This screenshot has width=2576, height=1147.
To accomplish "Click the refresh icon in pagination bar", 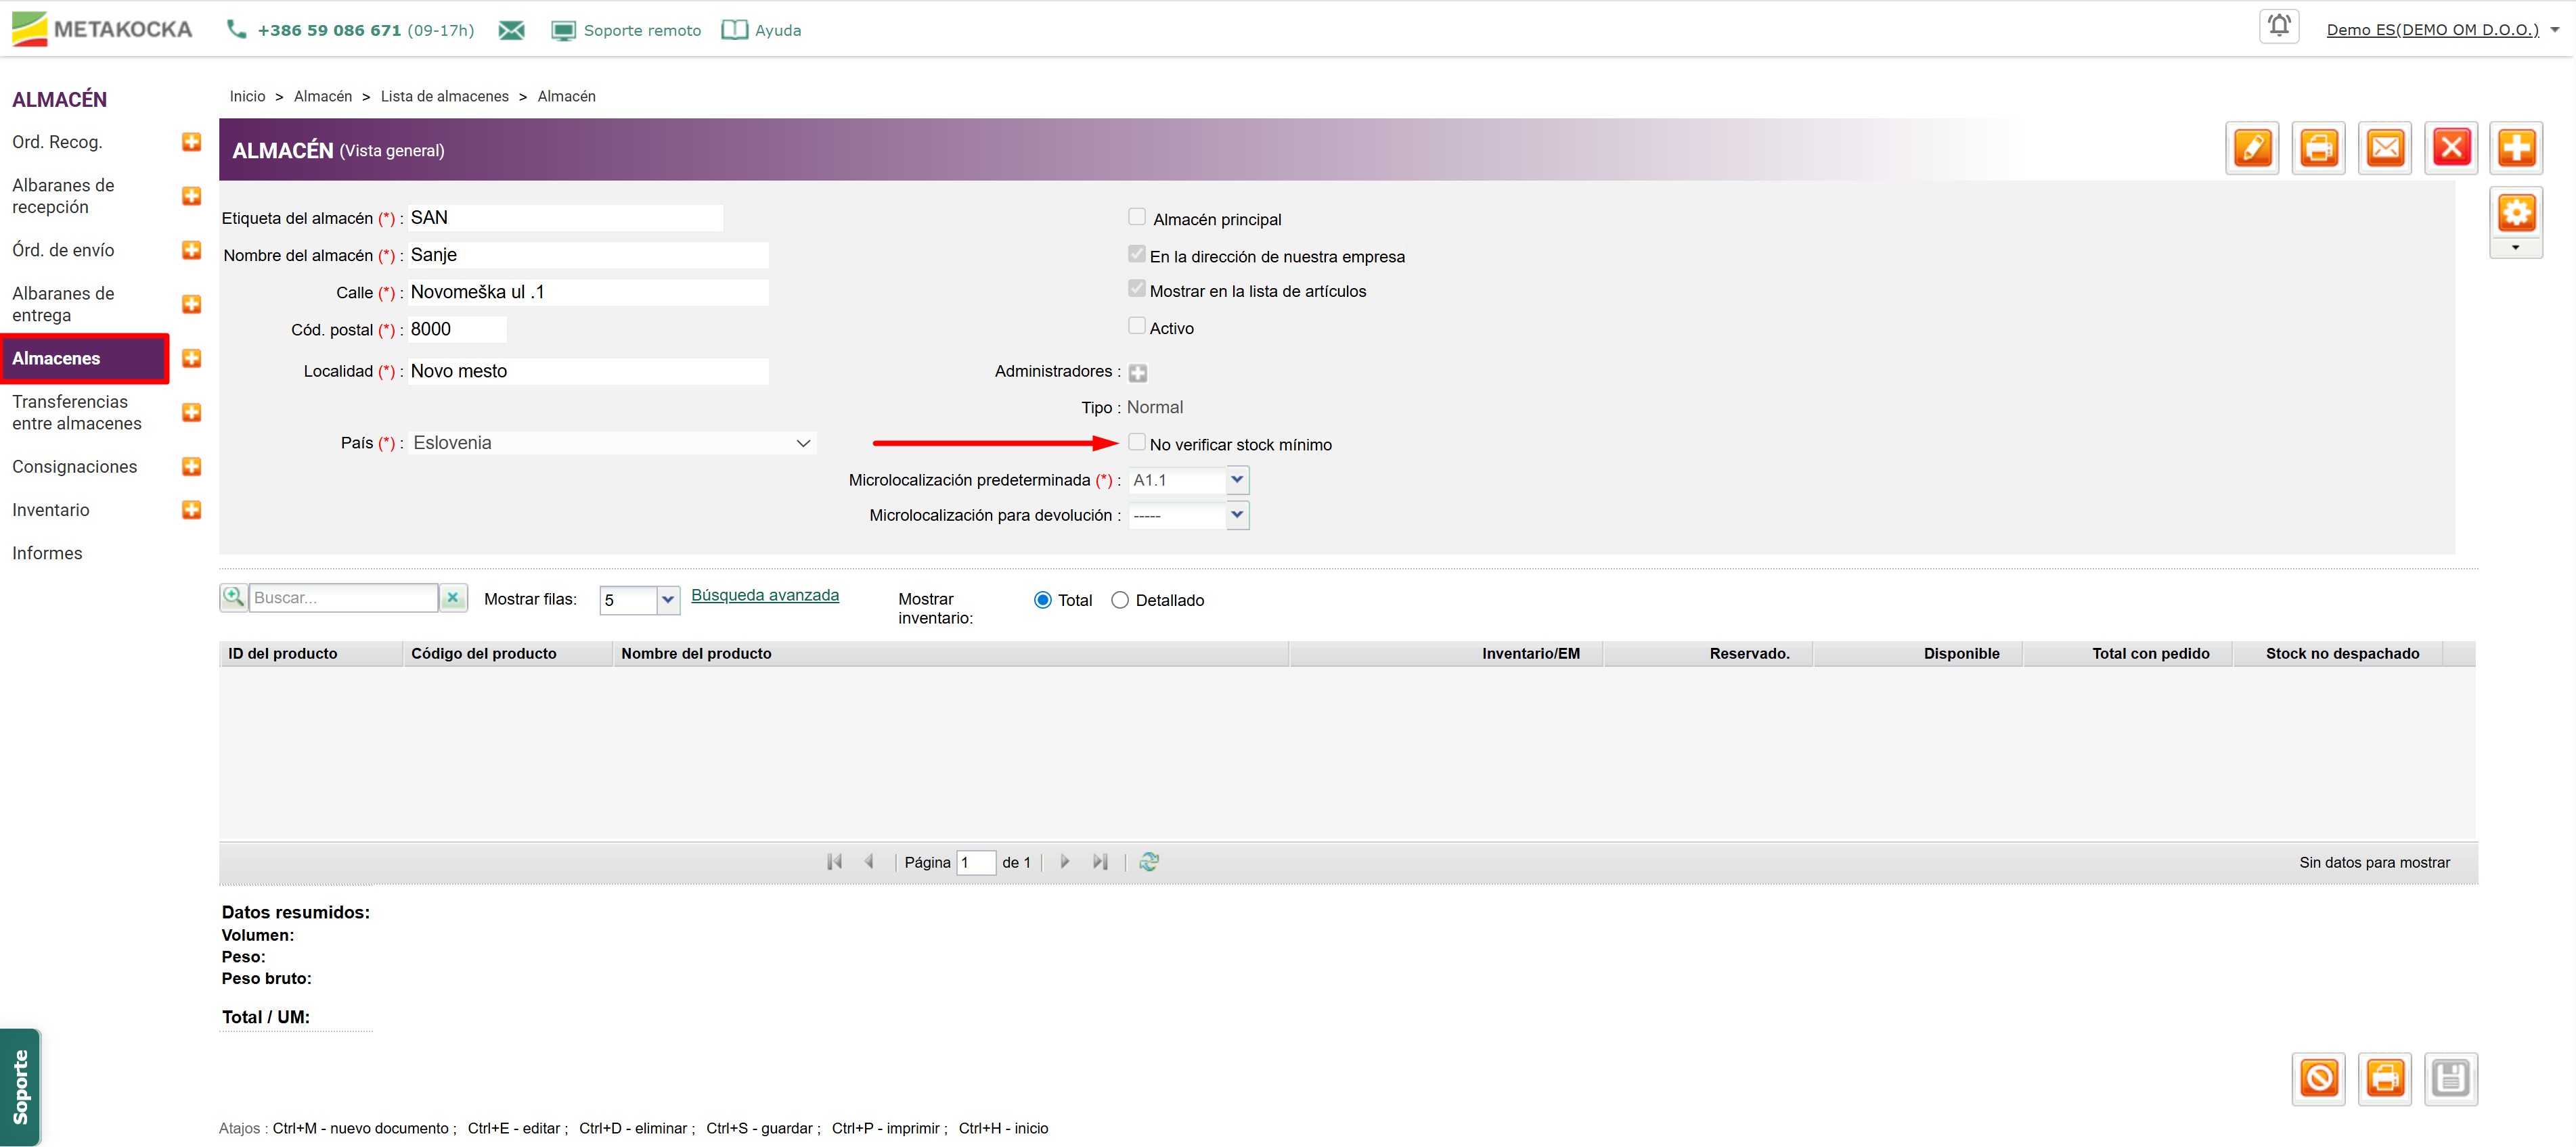I will 1149,861.
